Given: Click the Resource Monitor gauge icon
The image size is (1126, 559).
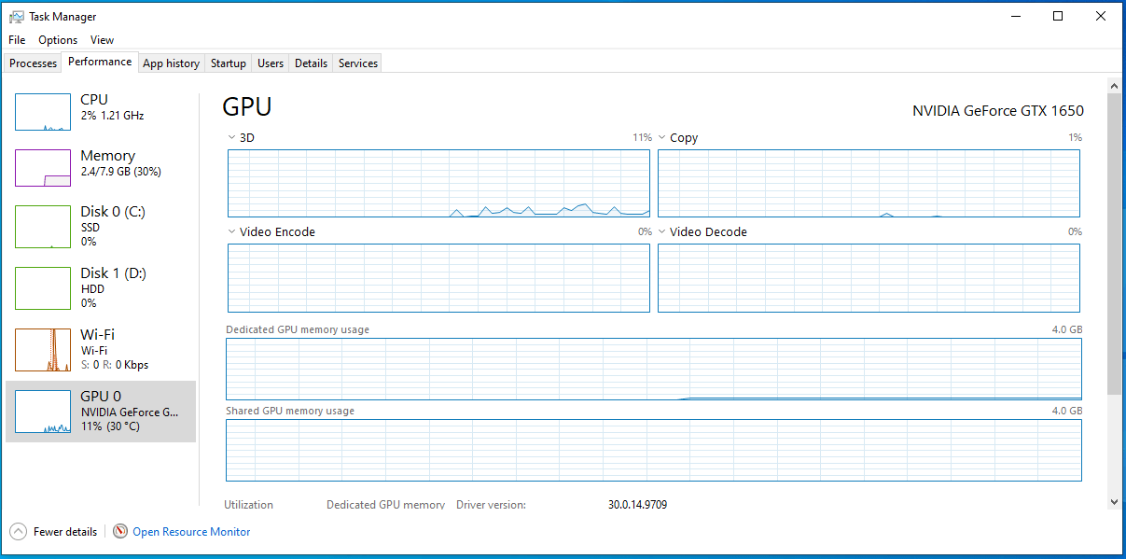Looking at the screenshot, I should point(120,532).
